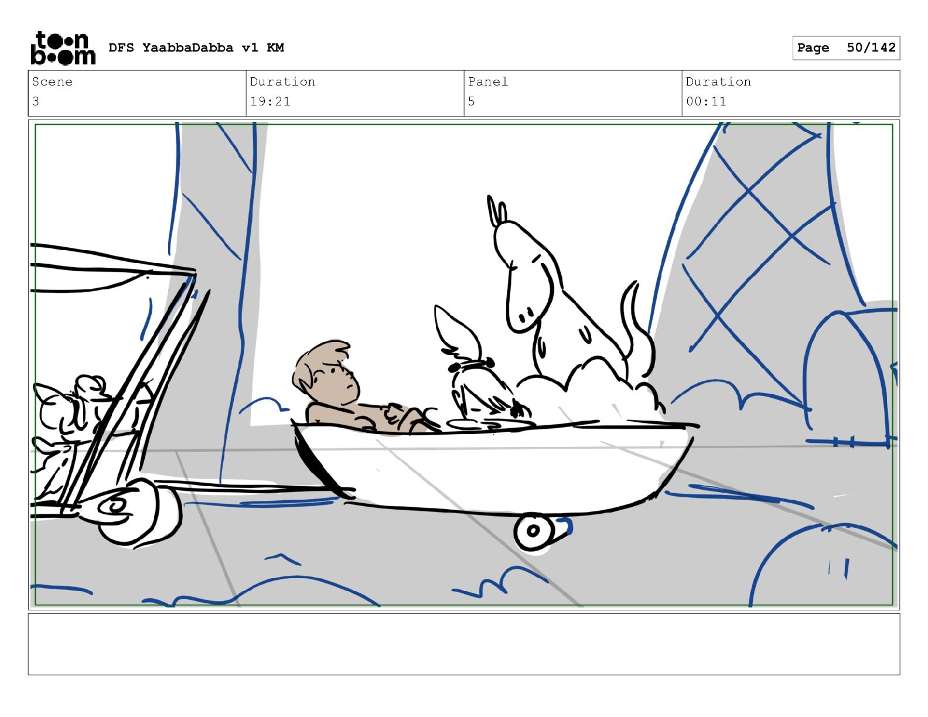Click the 'Duration' label above 19:21
This screenshot has width=928, height=717.
click(282, 81)
